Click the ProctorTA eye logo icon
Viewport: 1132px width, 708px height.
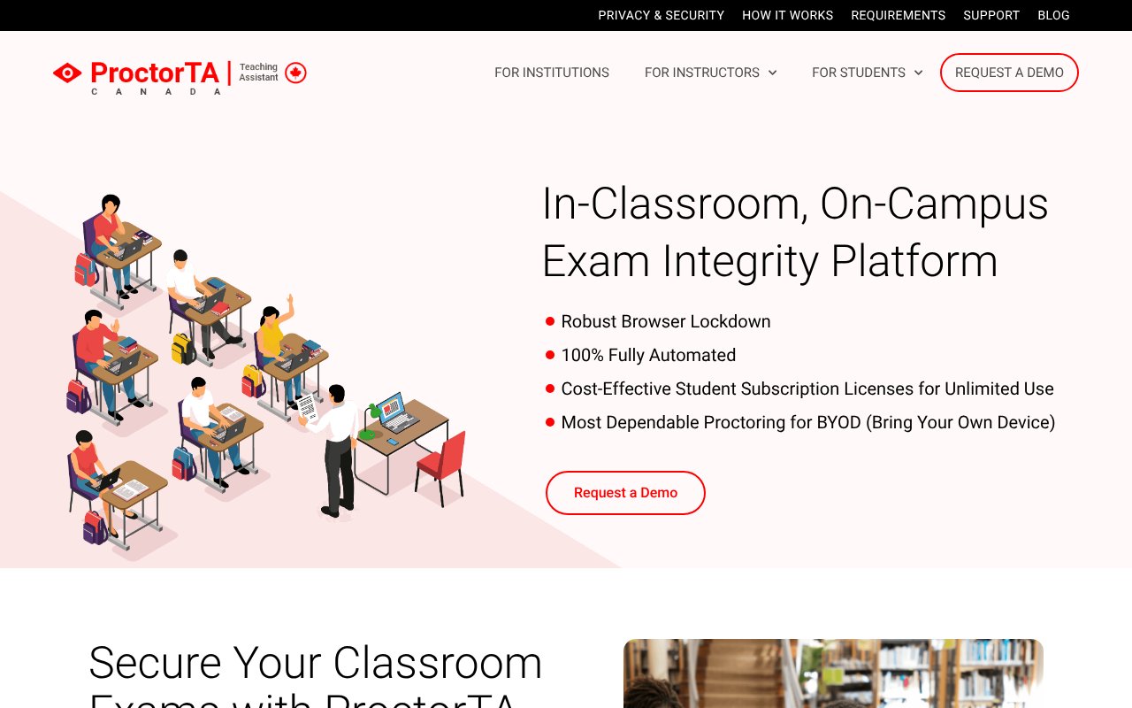click(66, 73)
